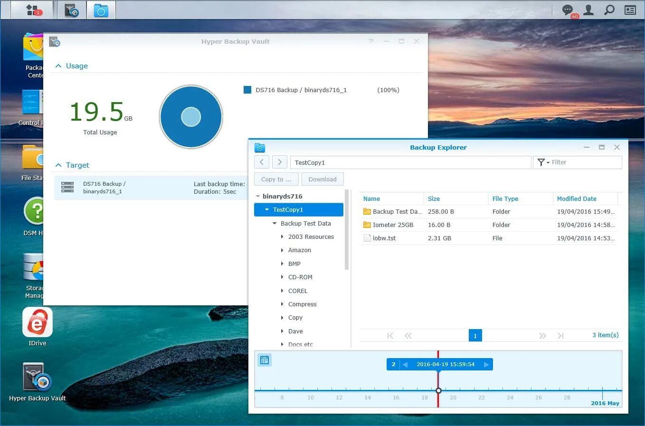This screenshot has height=426, width=645.
Task: Go to previous page double arrow
Action: click(x=408, y=336)
